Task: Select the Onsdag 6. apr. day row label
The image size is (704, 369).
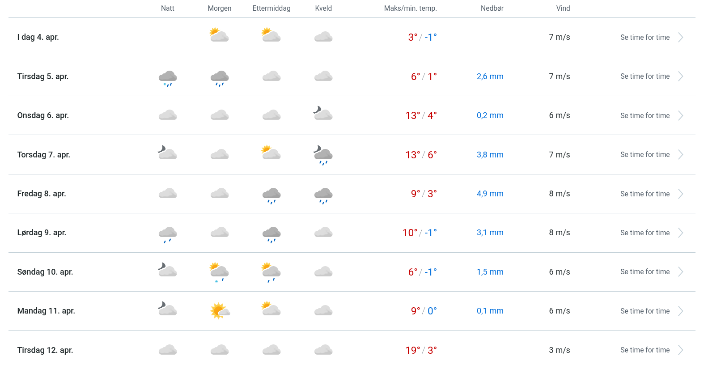Action: point(43,115)
